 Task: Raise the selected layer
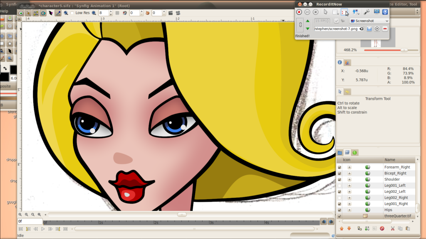[342, 229]
